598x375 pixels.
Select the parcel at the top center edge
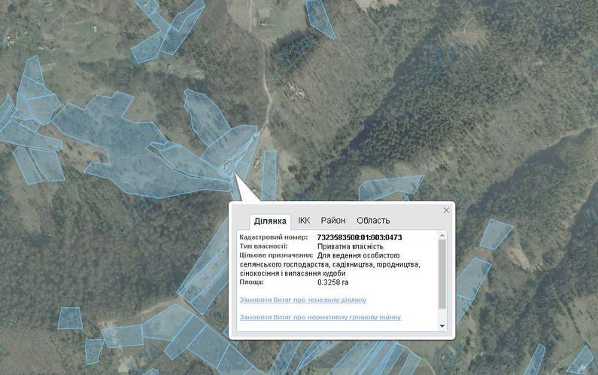(320, 17)
